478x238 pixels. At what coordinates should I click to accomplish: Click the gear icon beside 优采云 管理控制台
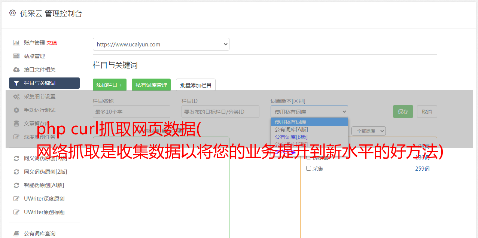[x=12, y=13]
